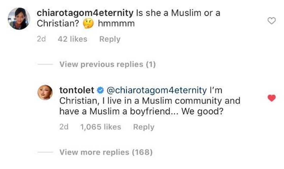Open the chiarotagom4eternity username link
This screenshot has width=284, height=169.
[x=85, y=13]
